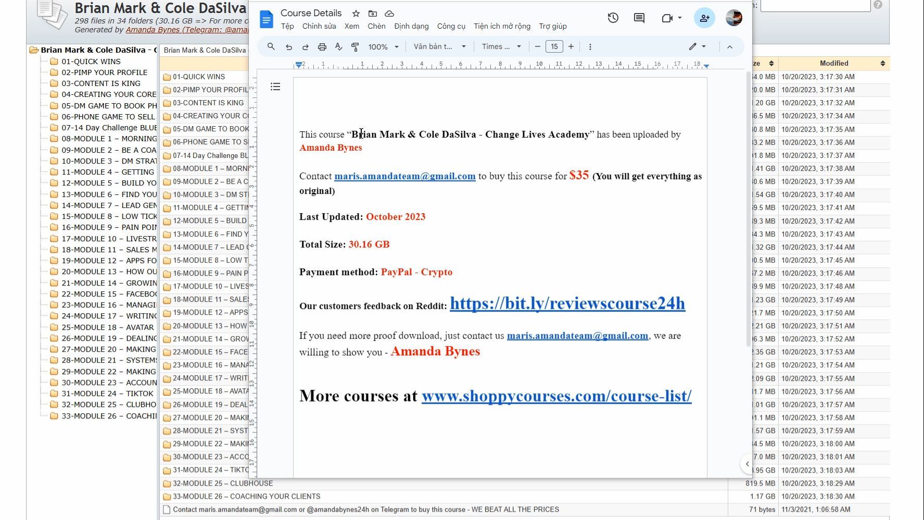This screenshot has width=924, height=520.
Task: Click the share people button
Action: click(704, 18)
